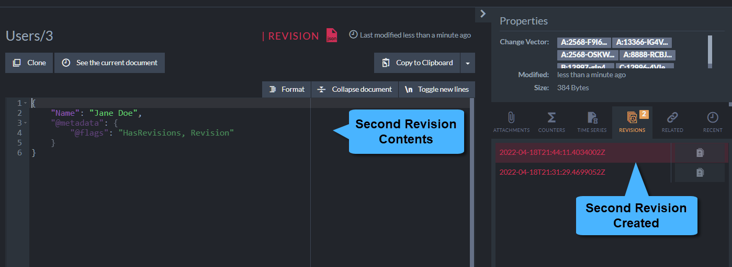Fold the @metadata block at line 3
Viewport: 732px width, 267px height.
tap(25, 123)
